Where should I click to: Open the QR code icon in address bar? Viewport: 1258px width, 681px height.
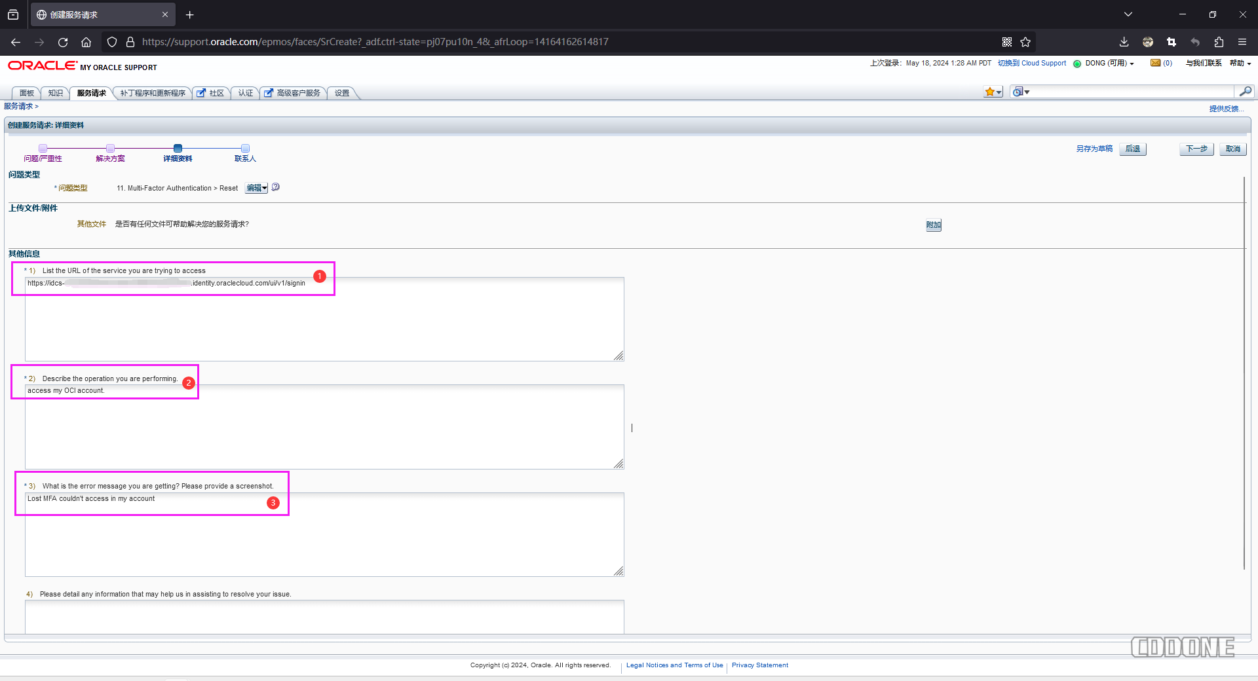(x=1007, y=42)
